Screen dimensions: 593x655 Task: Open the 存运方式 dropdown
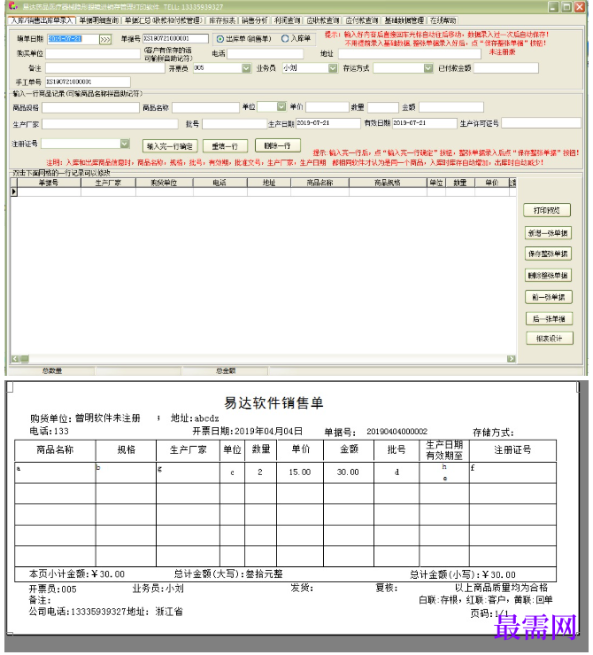point(428,68)
